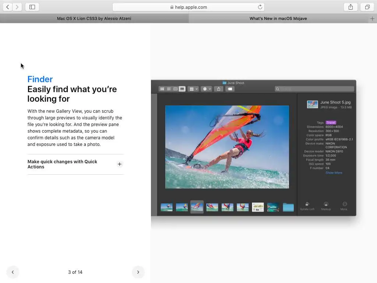
Task: Toggle the Safari sidebar button
Action: coord(32,7)
